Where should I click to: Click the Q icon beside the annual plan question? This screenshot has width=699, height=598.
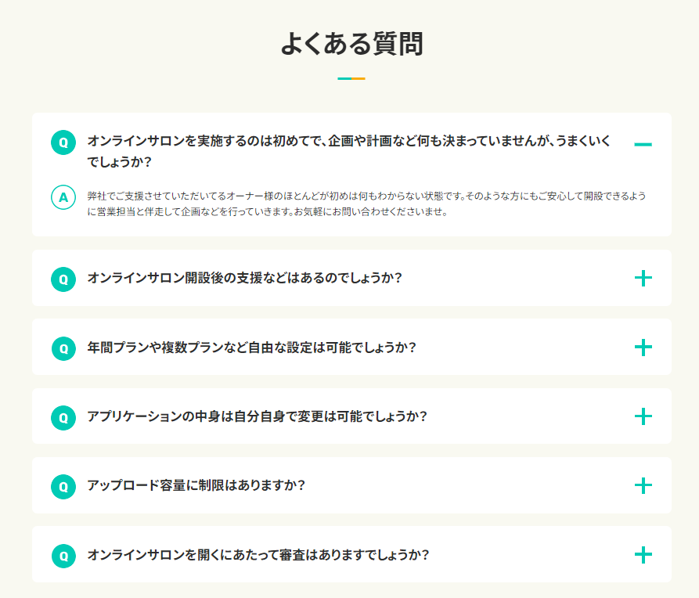point(63,348)
